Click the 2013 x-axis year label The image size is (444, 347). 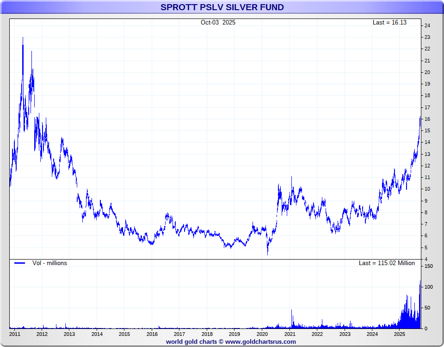tap(69, 334)
